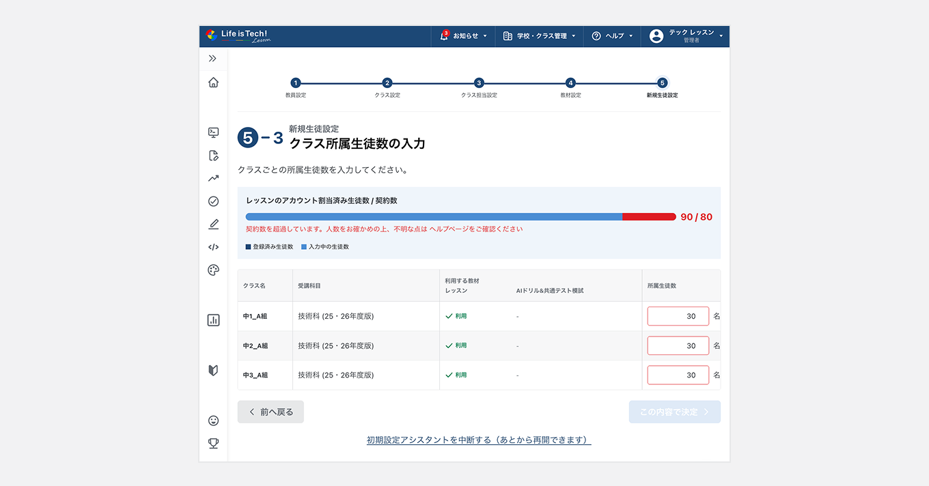Screen dimensions: 929x486
Task: Open the monitor terminal sidebar icon
Action: pos(213,132)
